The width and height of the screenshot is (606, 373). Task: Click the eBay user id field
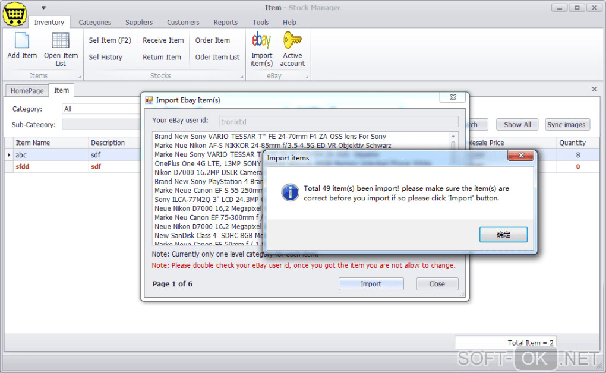(x=339, y=121)
